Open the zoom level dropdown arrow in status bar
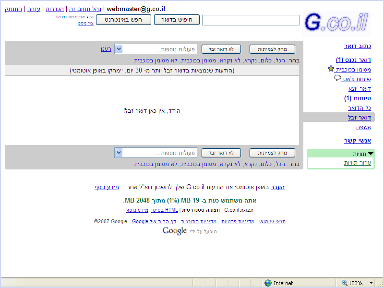This screenshot has height=288, width=384. pos(372,283)
